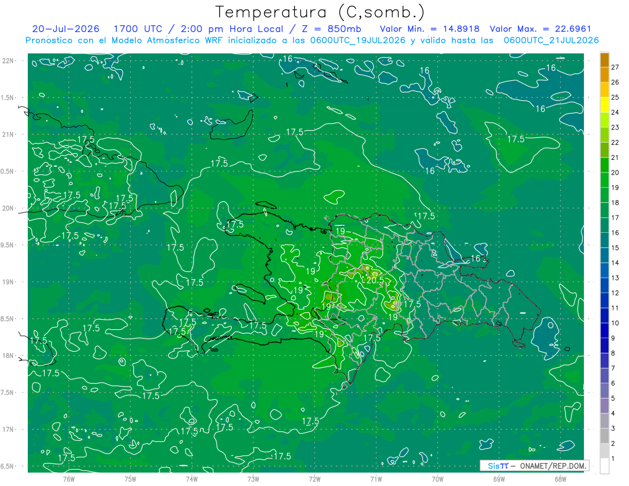Click the color bar segment between 19 and 20
This screenshot has height=486, width=629.
[604, 180]
